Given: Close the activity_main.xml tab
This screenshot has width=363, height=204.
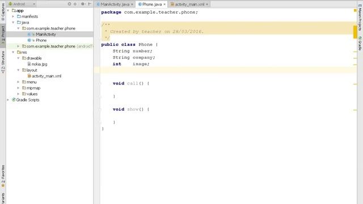Looking at the screenshot, I should tap(207, 5).
